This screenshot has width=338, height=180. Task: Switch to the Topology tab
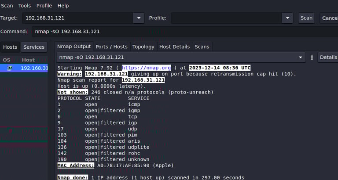pyautogui.click(x=143, y=47)
